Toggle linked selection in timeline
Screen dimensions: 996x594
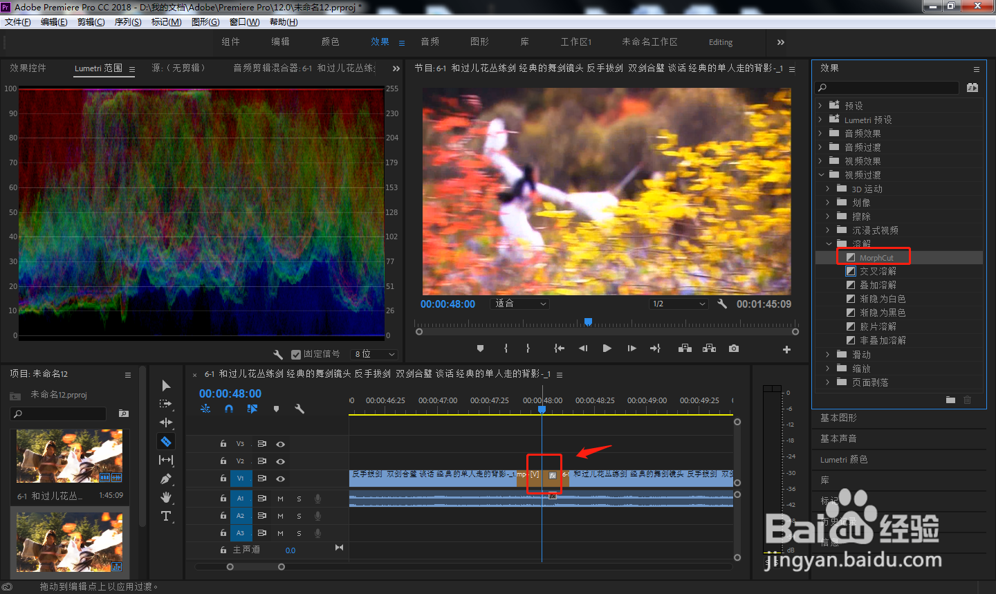[x=252, y=409]
